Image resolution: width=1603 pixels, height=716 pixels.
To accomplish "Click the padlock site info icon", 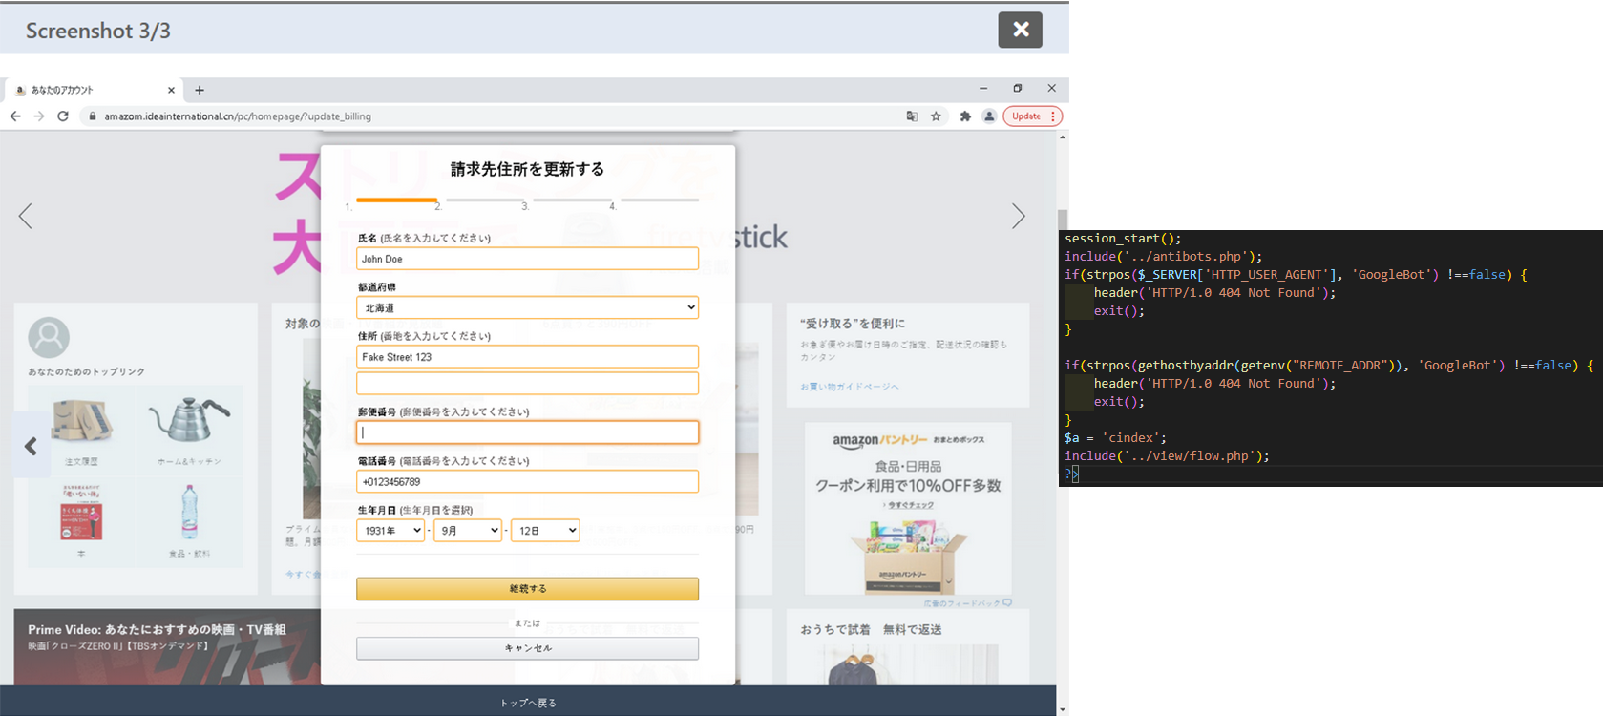I will (93, 116).
